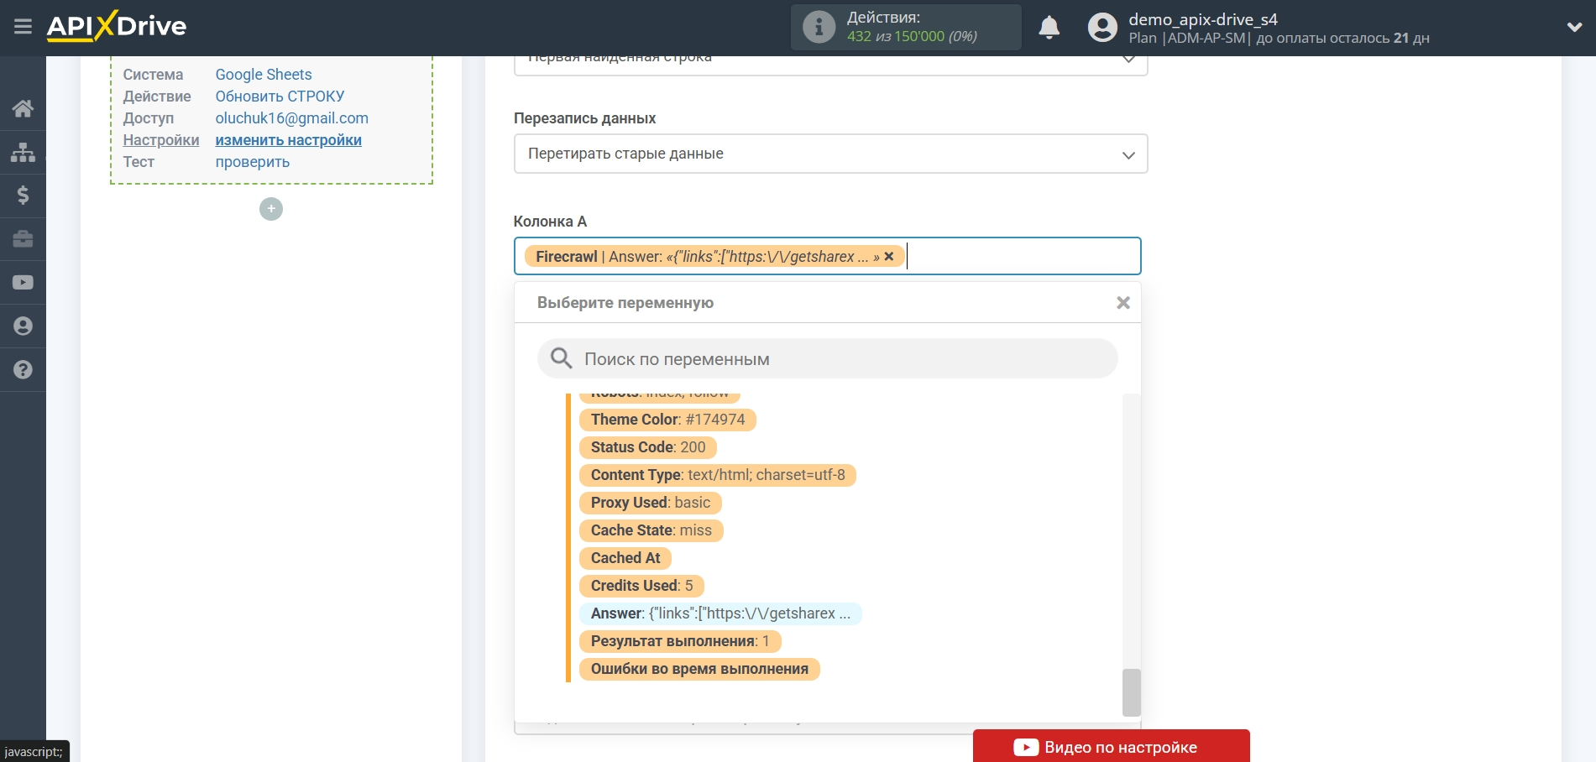Click inside the Поиск по переменным search field
Image resolution: width=1596 pixels, height=762 pixels.
[827, 358]
